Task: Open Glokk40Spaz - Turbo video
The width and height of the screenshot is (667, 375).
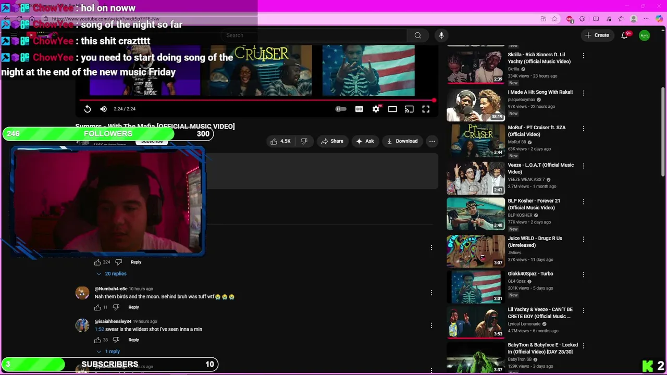Action: (530, 274)
